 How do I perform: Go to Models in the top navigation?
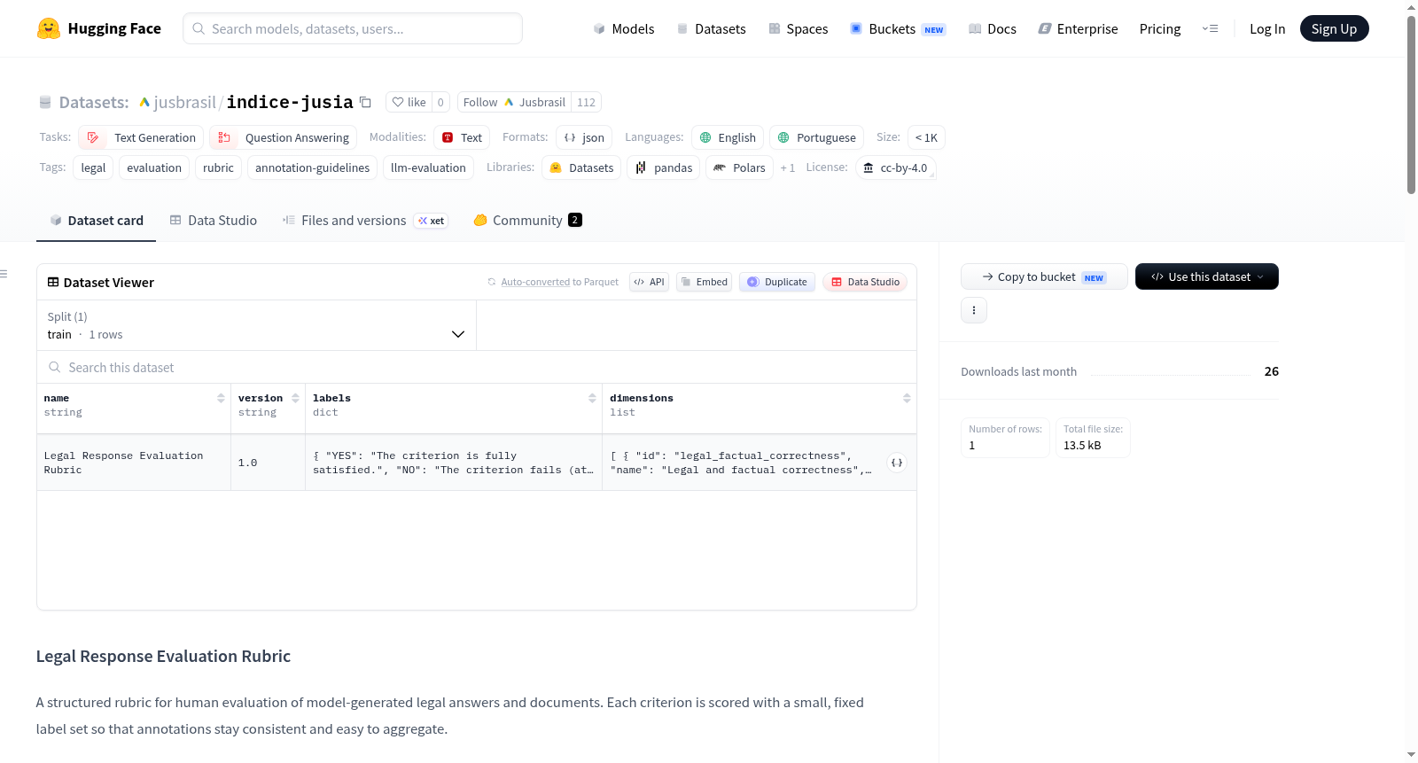point(623,28)
